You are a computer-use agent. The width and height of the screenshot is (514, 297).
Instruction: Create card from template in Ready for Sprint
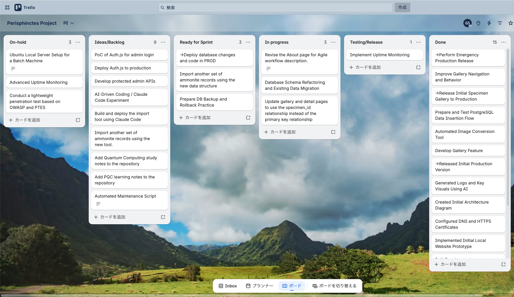248,118
